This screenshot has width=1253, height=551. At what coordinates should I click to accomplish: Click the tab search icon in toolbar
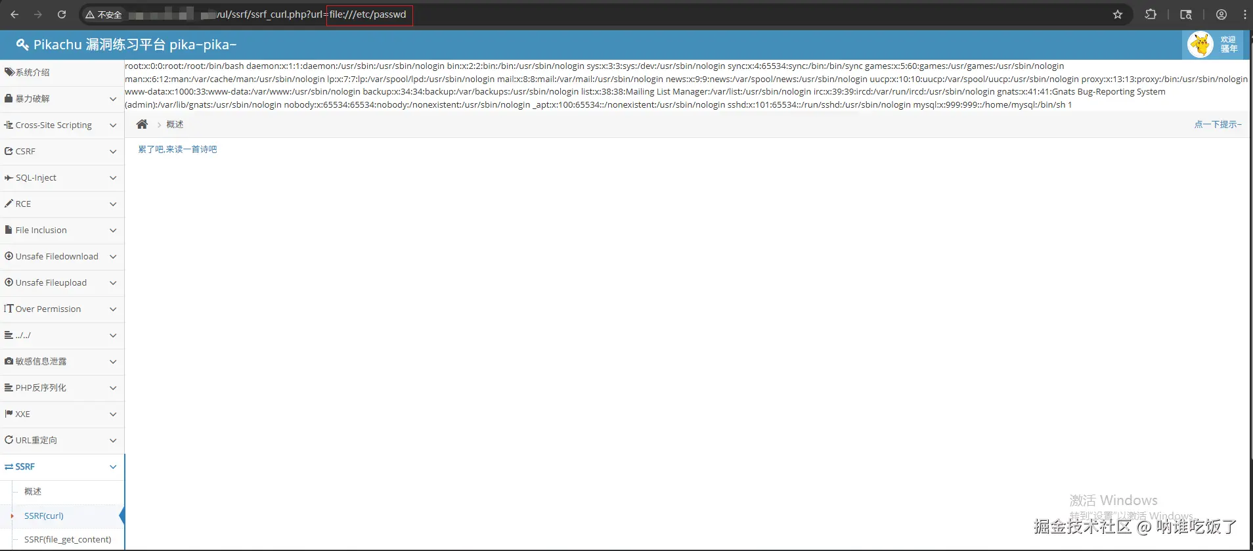click(1186, 14)
